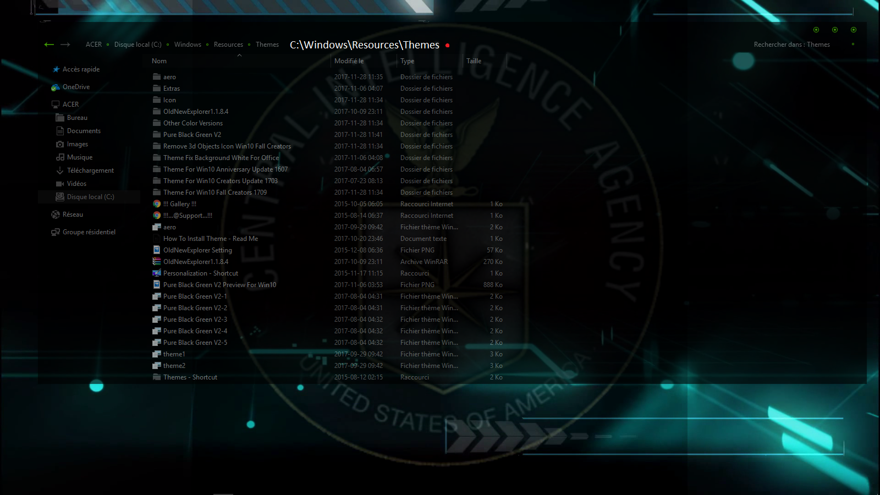
Task: Click the Chrome icon of '!!! Gallery !!!'
Action: coord(157,204)
